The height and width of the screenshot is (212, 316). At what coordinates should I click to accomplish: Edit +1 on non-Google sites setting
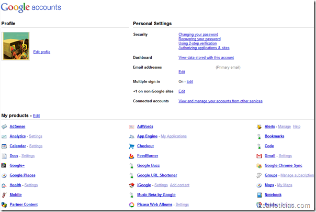(x=182, y=91)
